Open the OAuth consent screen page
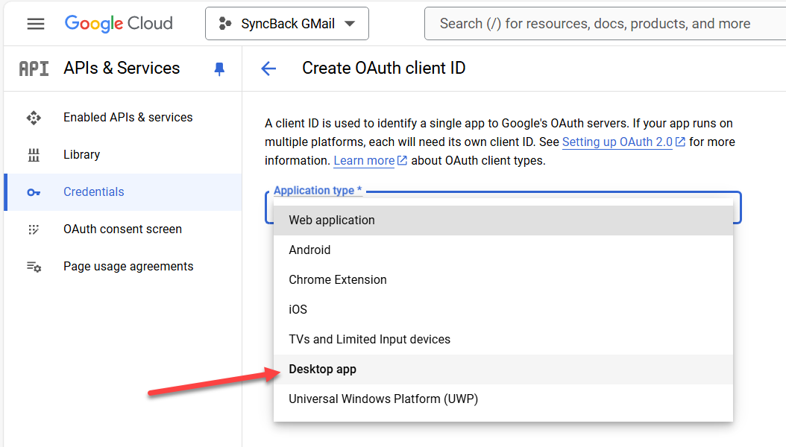The height and width of the screenshot is (447, 786). [x=123, y=229]
